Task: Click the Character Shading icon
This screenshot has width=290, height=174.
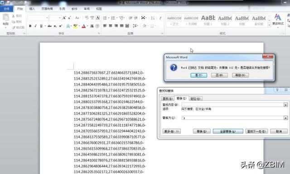Action: pyautogui.click(x=92, y=26)
